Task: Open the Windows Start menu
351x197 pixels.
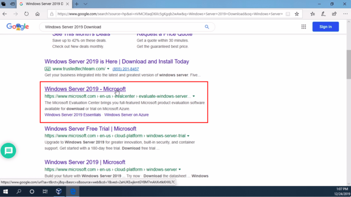Action: pos(6,191)
